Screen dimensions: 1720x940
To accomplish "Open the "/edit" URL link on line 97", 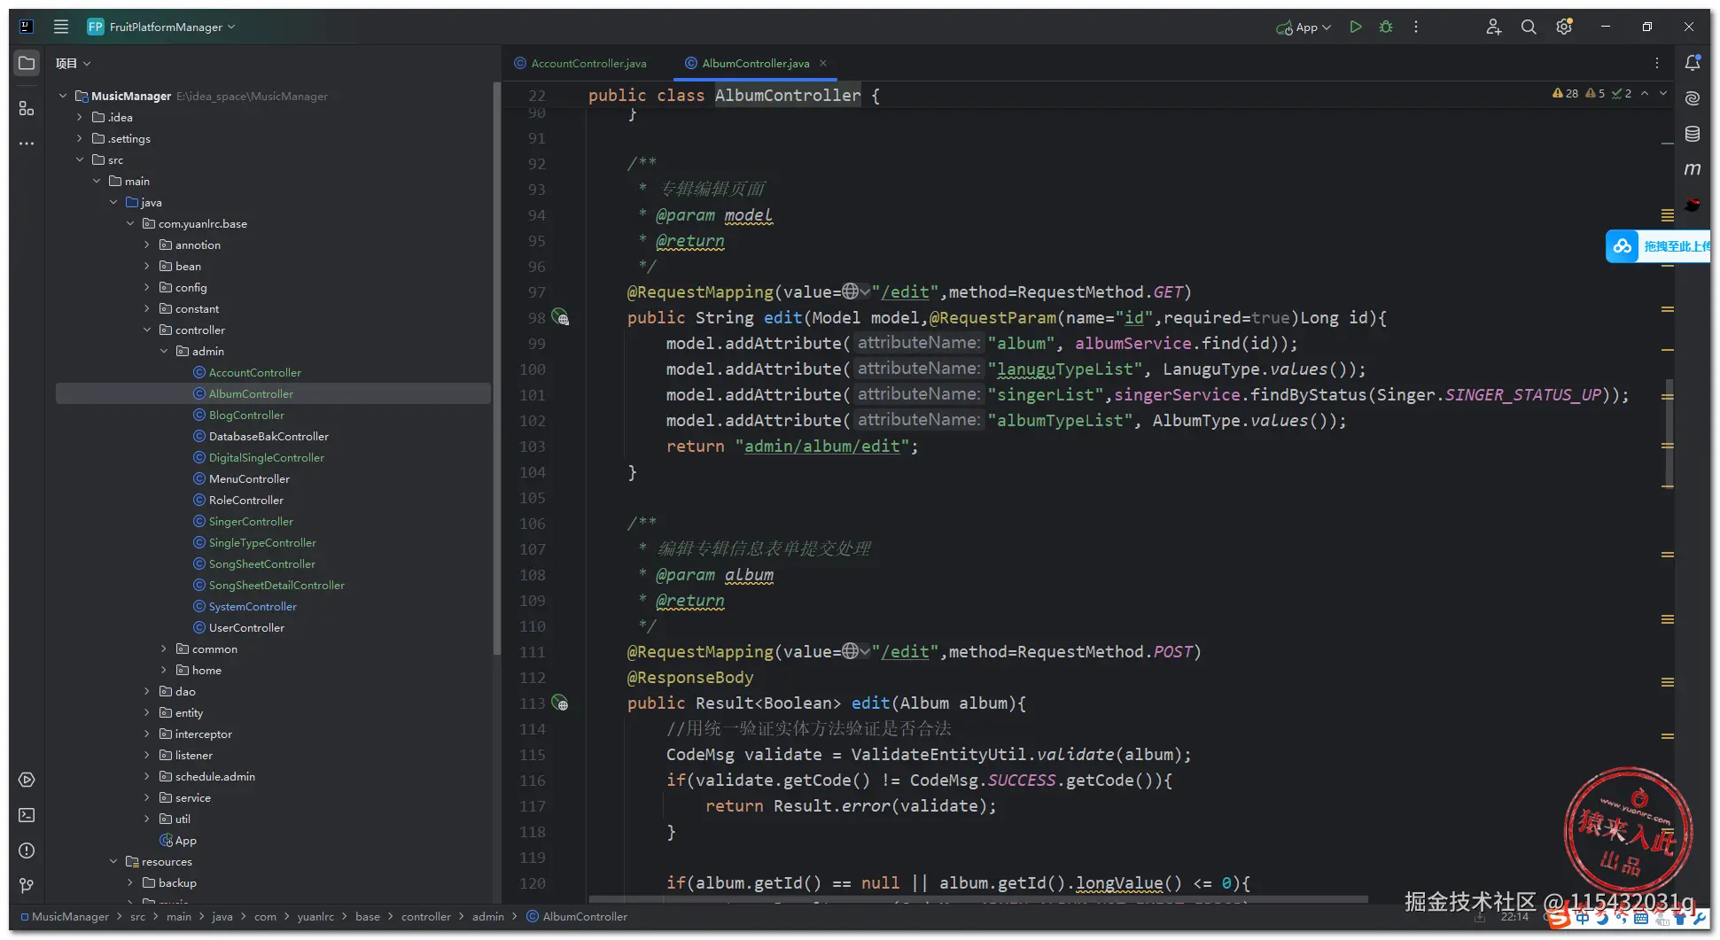I will (x=905, y=291).
